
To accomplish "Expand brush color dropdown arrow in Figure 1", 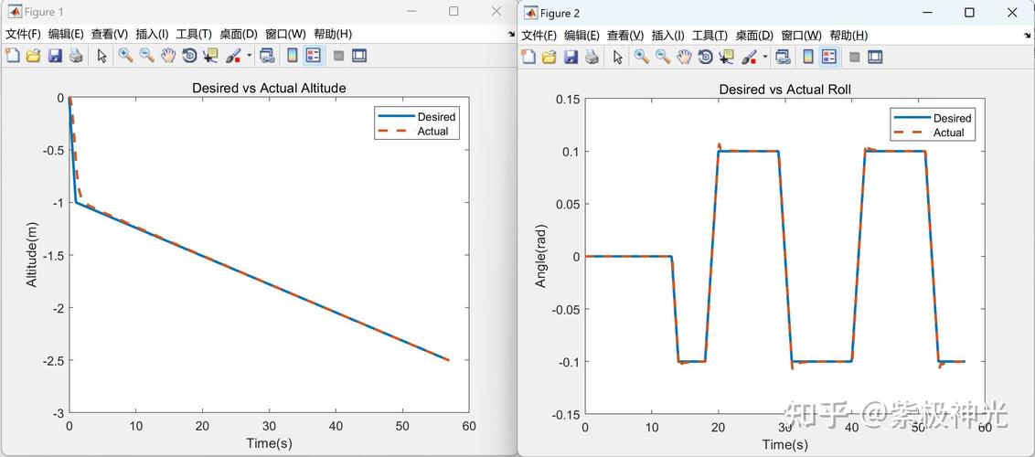I will click(249, 56).
